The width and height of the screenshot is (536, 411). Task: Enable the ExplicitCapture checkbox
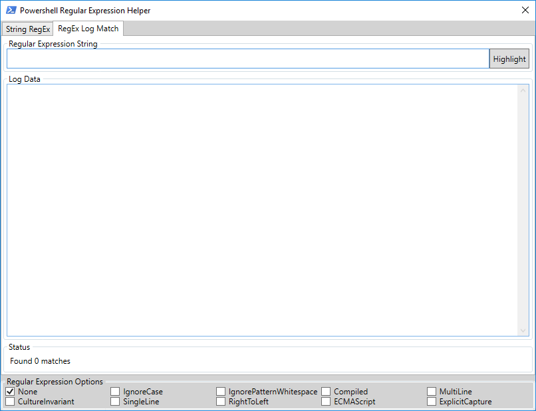coord(432,402)
